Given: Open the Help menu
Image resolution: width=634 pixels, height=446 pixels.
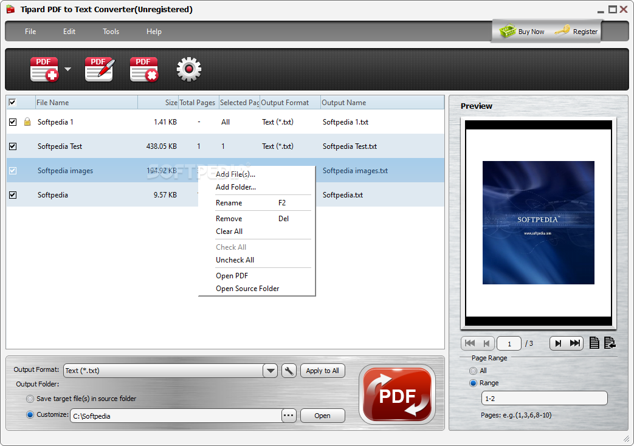Looking at the screenshot, I should point(154,31).
